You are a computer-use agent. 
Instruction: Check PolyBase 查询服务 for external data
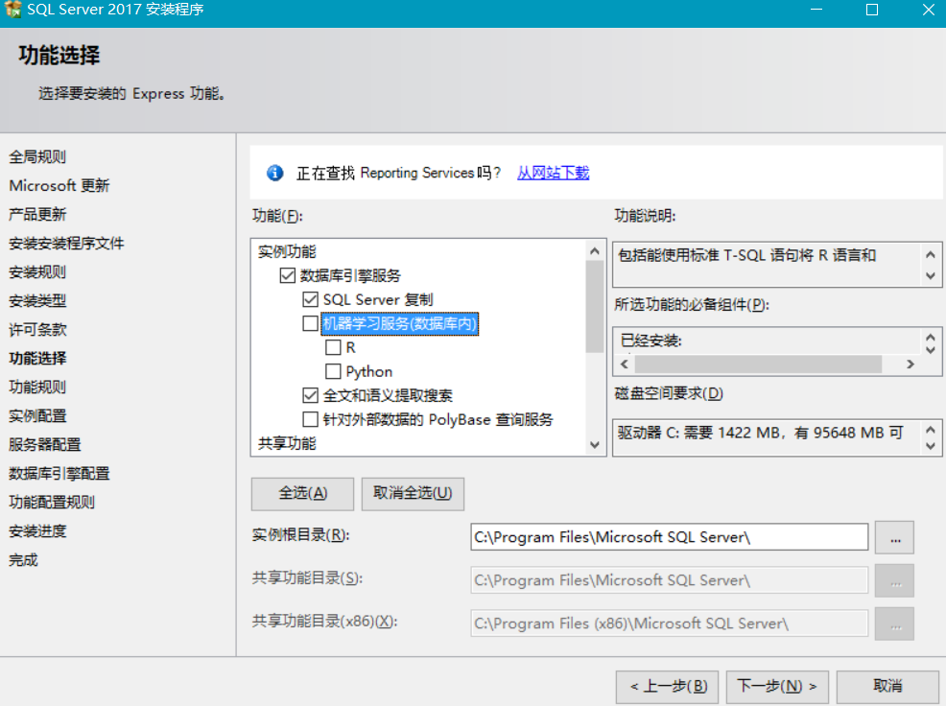tap(310, 419)
